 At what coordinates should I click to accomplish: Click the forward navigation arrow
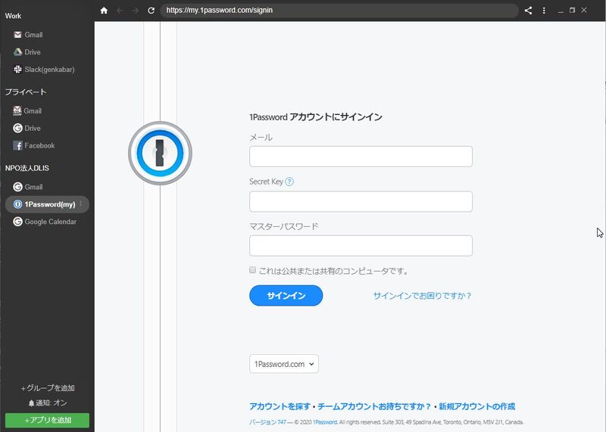point(136,11)
